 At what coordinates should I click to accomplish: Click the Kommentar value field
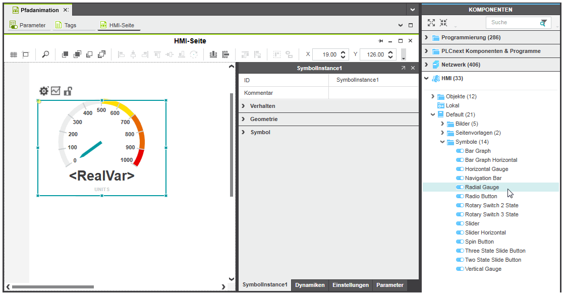tap(373, 93)
